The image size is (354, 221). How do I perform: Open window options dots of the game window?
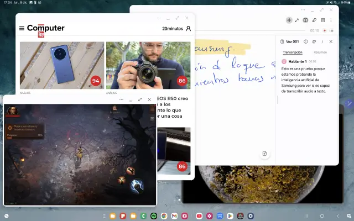pyautogui.click(x=121, y=99)
